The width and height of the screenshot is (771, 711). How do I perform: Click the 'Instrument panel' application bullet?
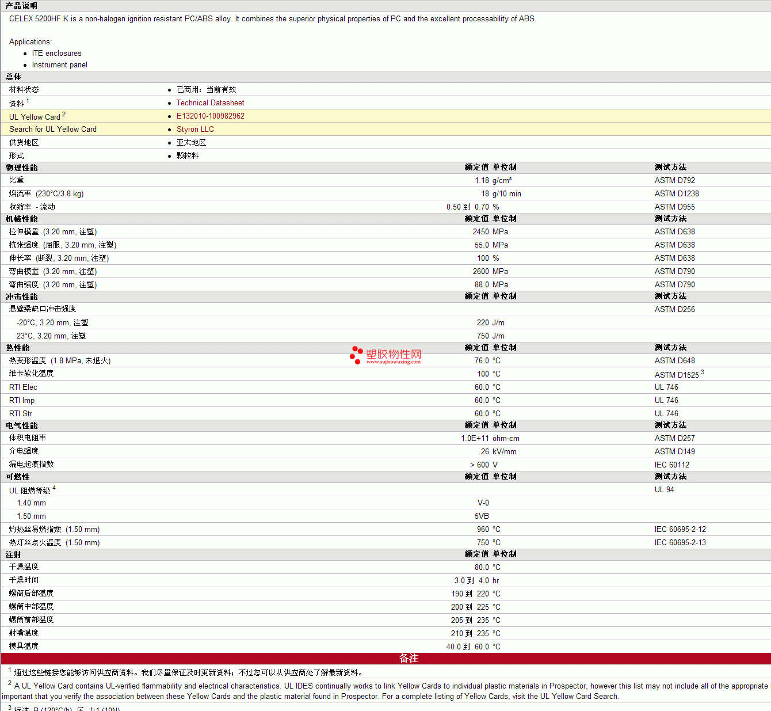(59, 64)
